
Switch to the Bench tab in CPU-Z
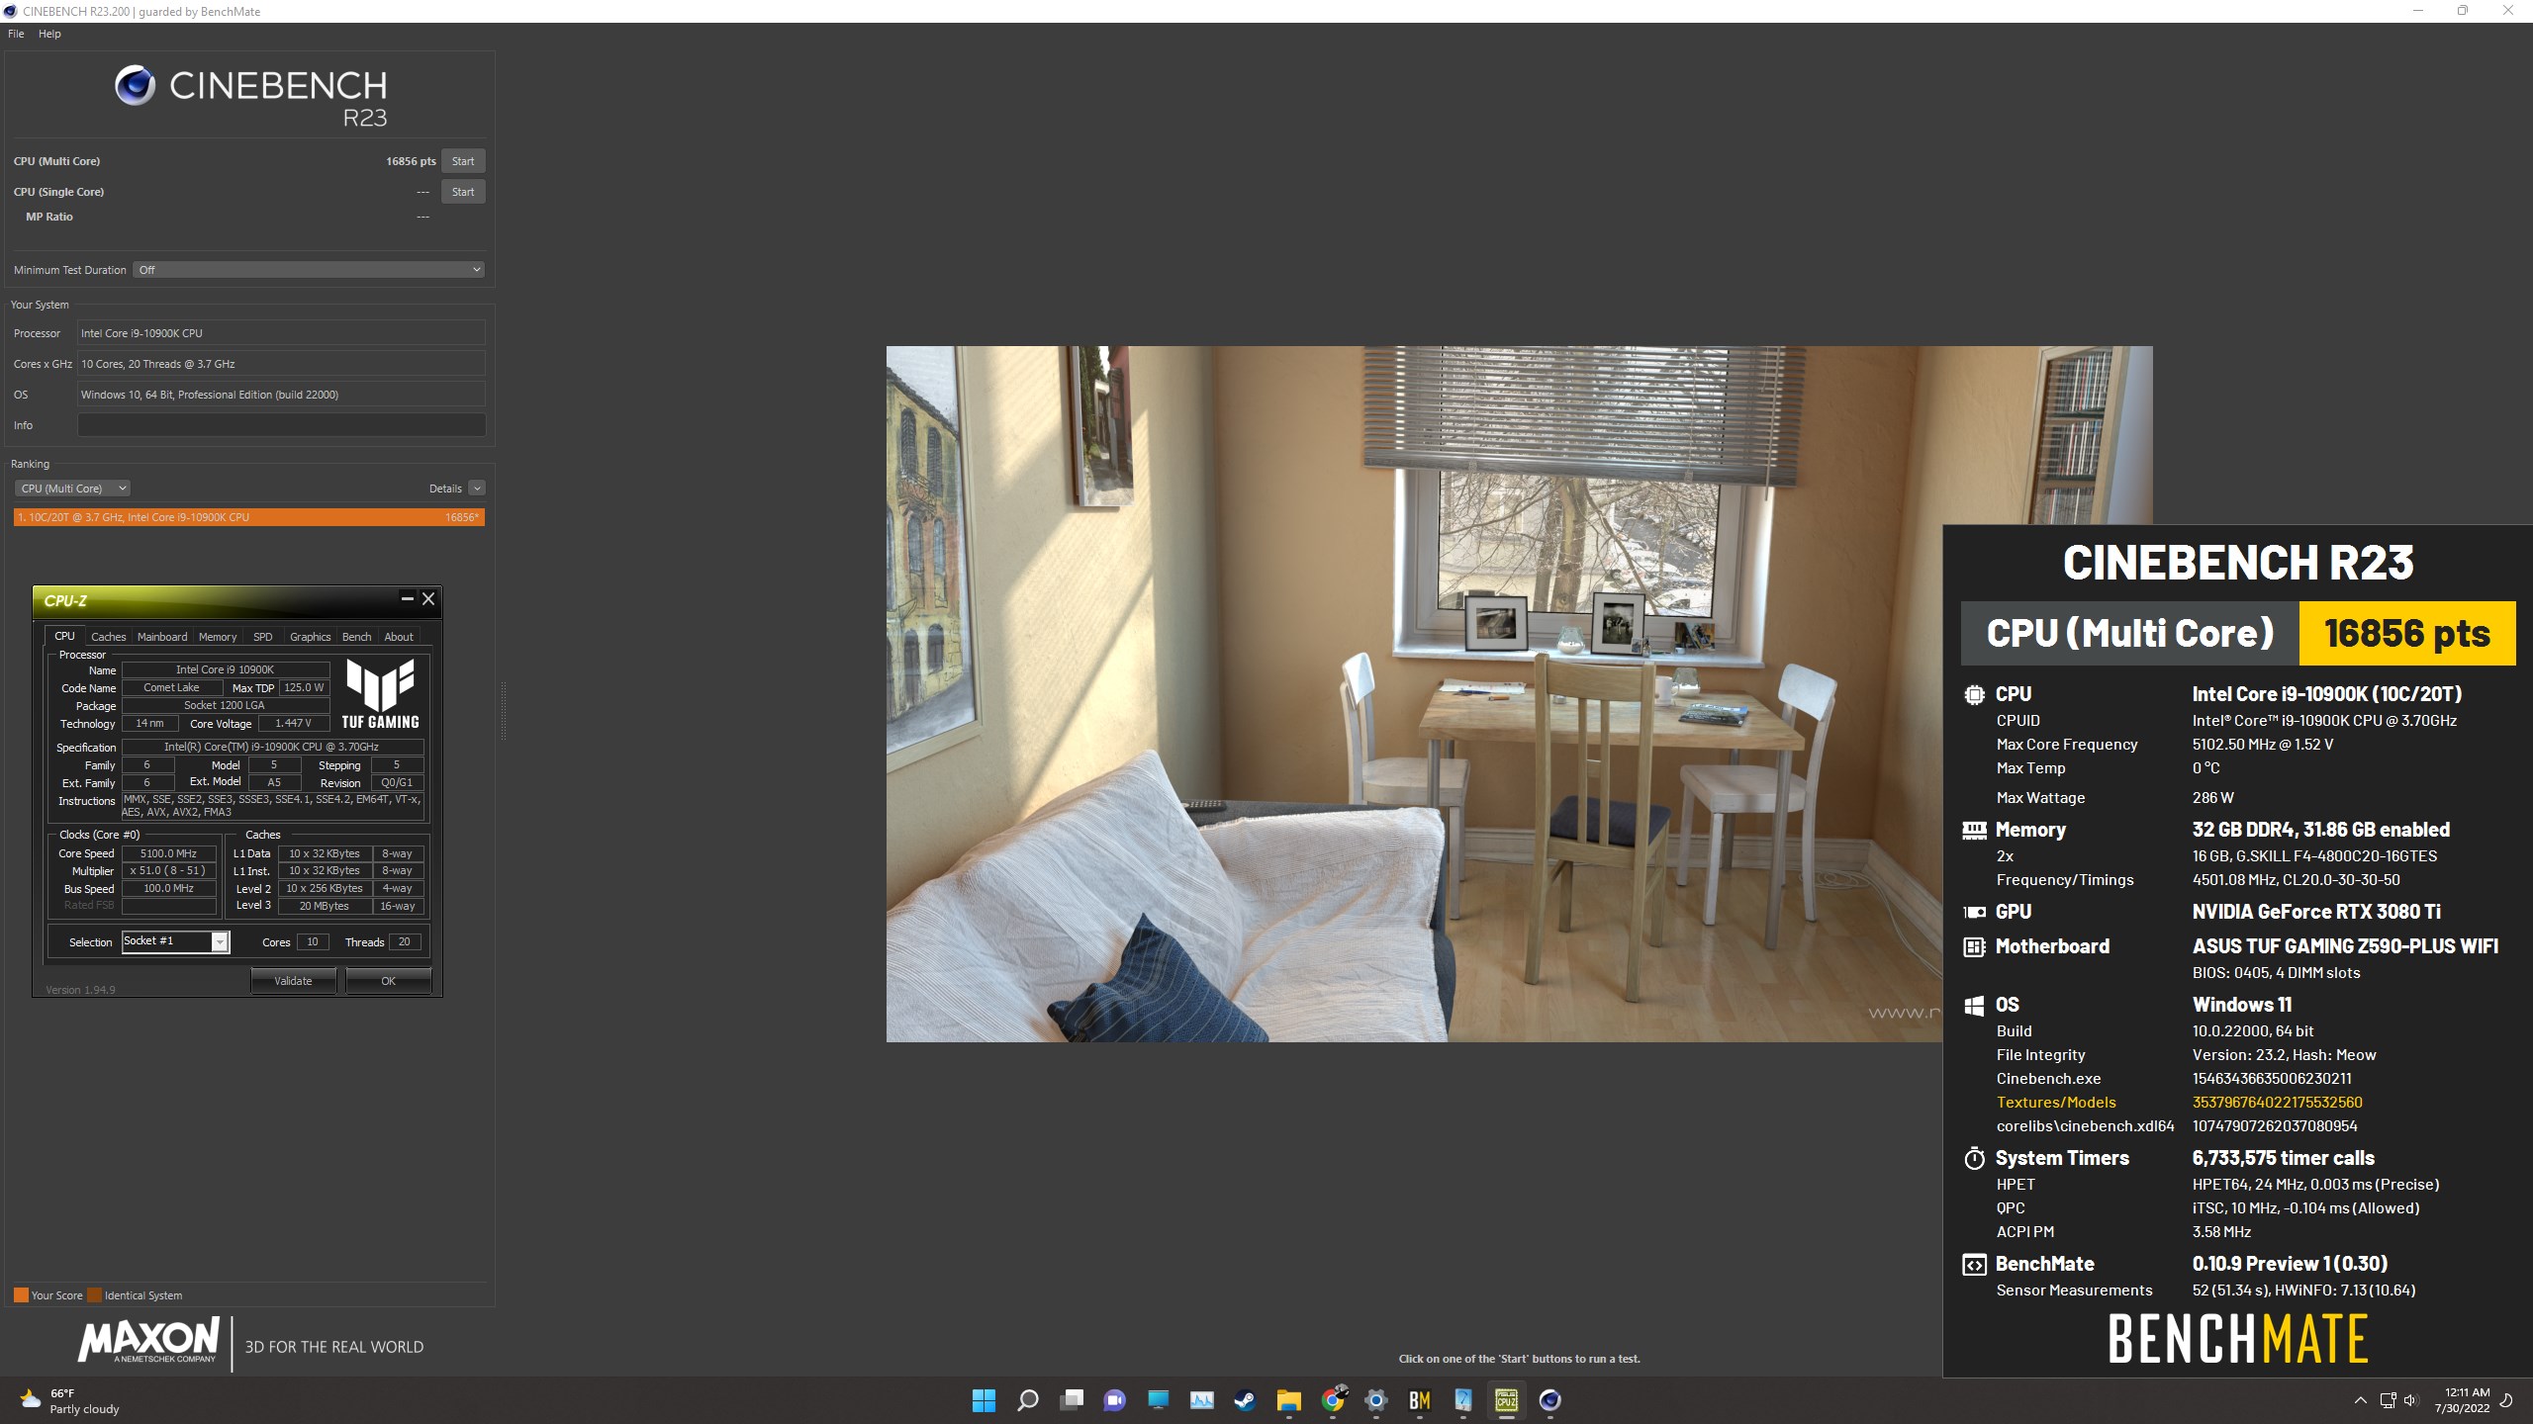tap(357, 637)
